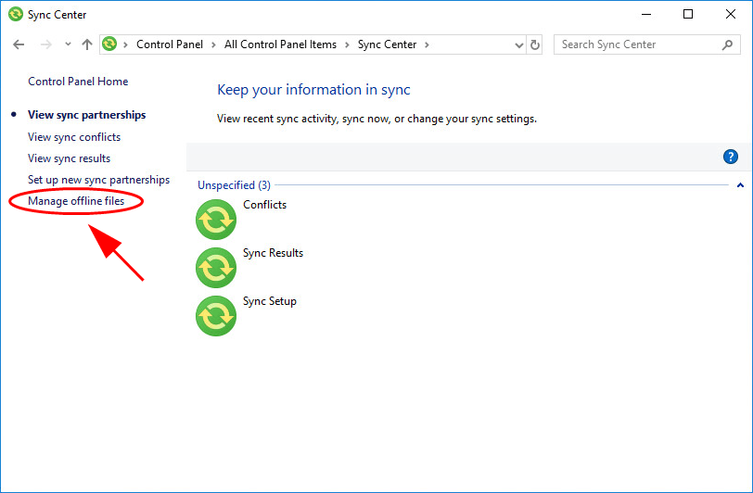Click the blue help question mark icon
The image size is (753, 493).
(731, 157)
